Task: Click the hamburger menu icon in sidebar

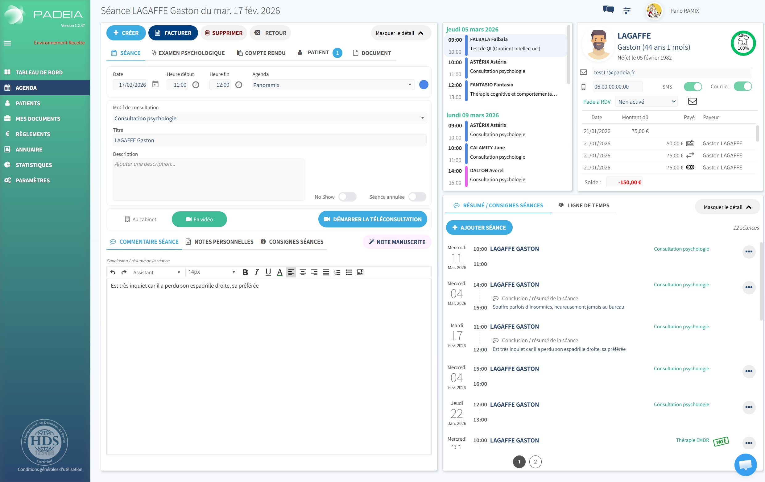Action: point(7,43)
